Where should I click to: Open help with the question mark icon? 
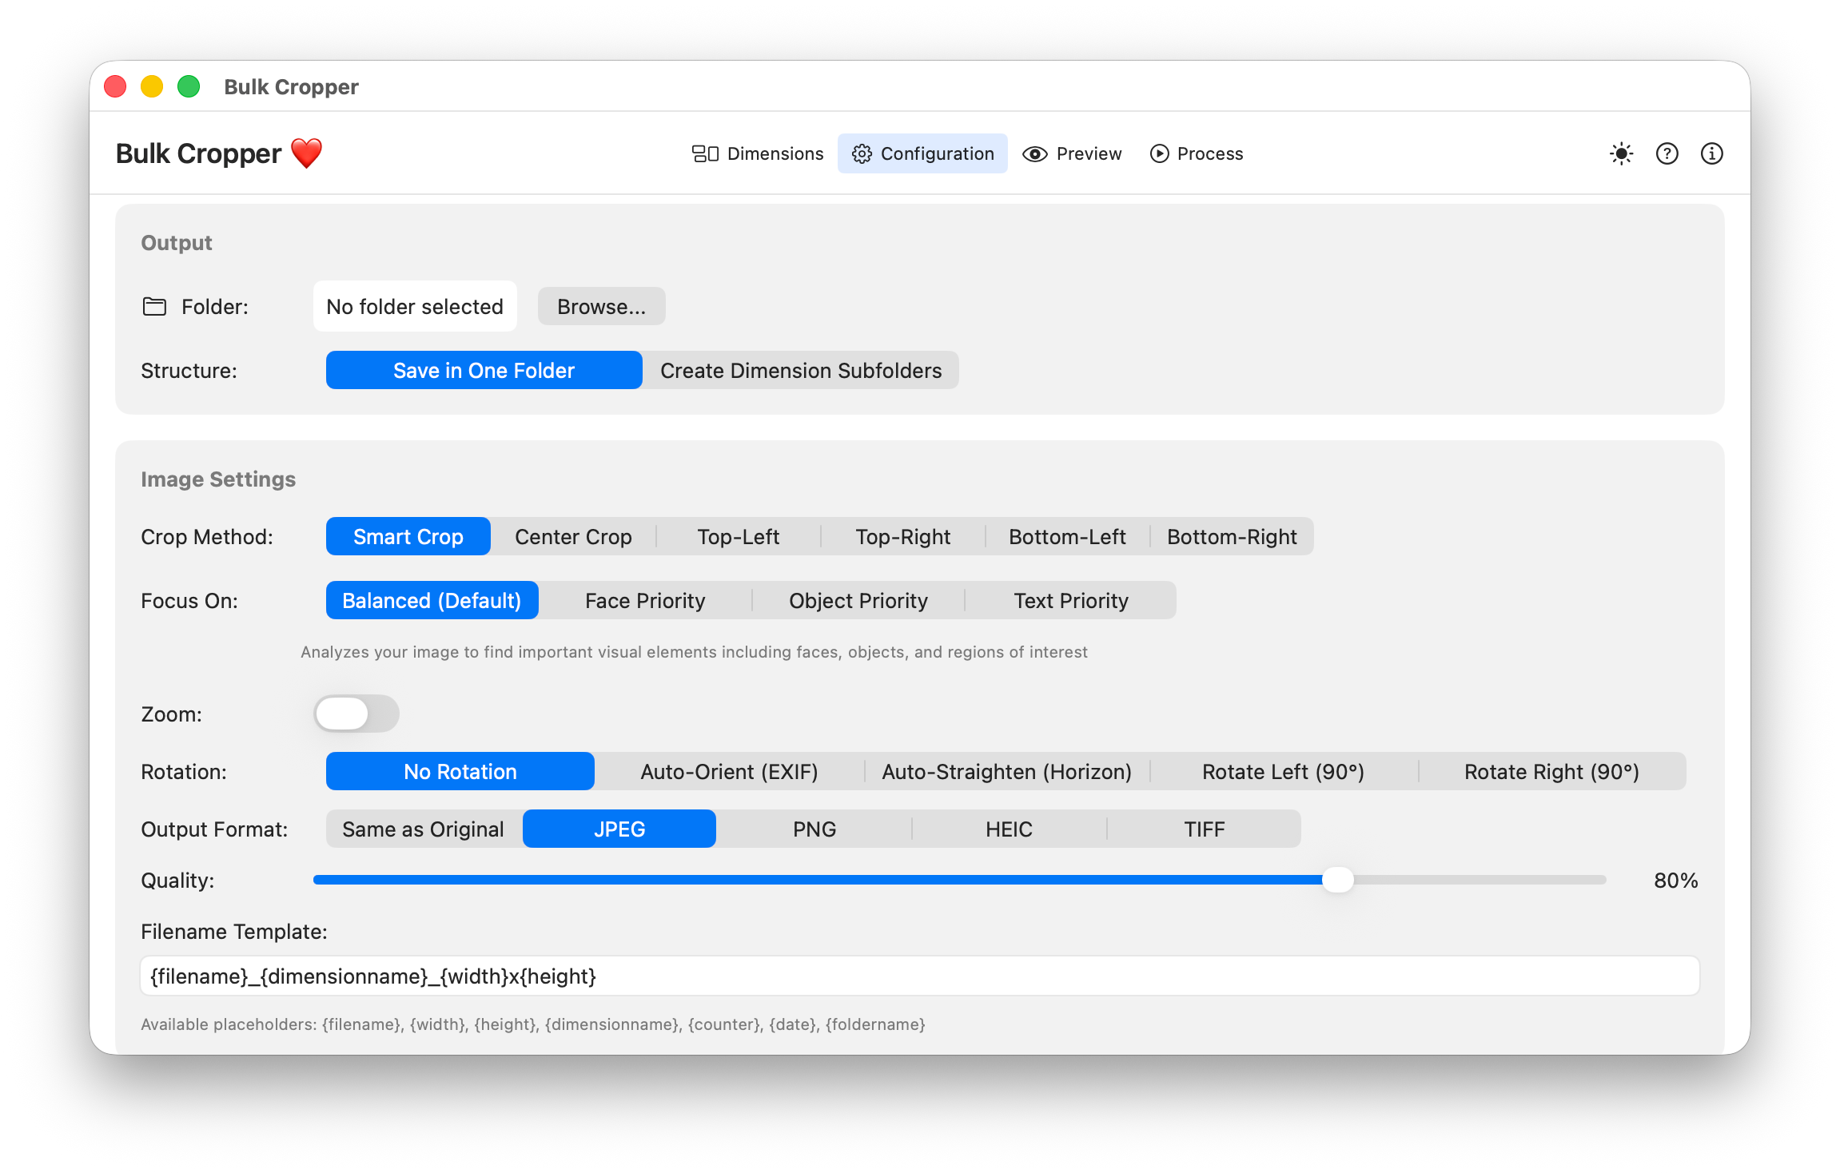(1667, 153)
